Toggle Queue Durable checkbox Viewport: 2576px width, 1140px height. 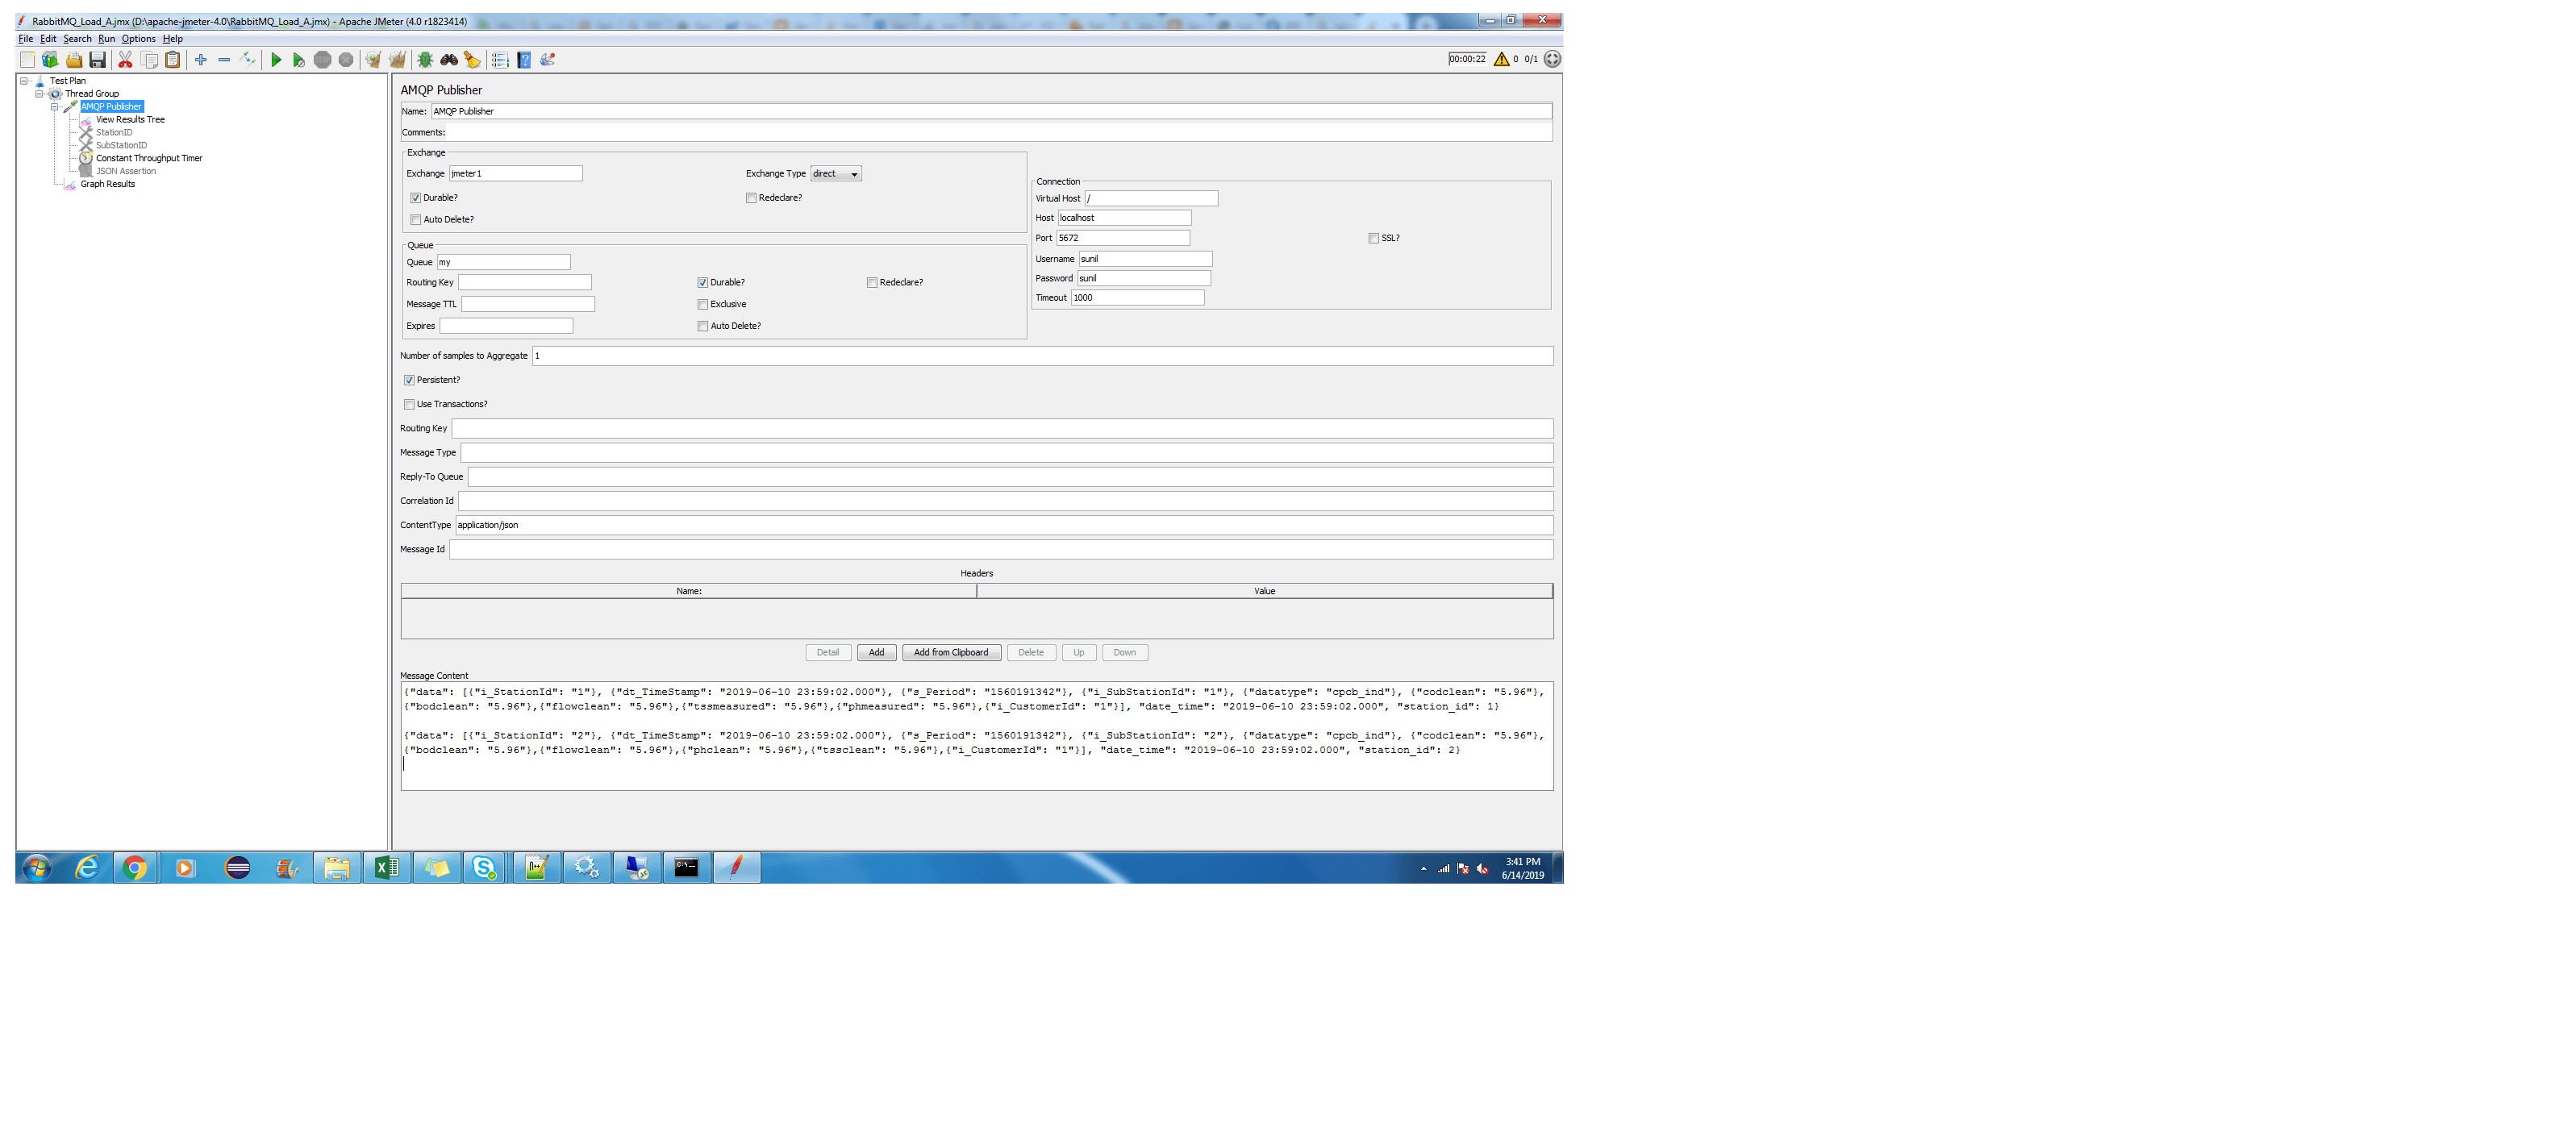(x=703, y=283)
